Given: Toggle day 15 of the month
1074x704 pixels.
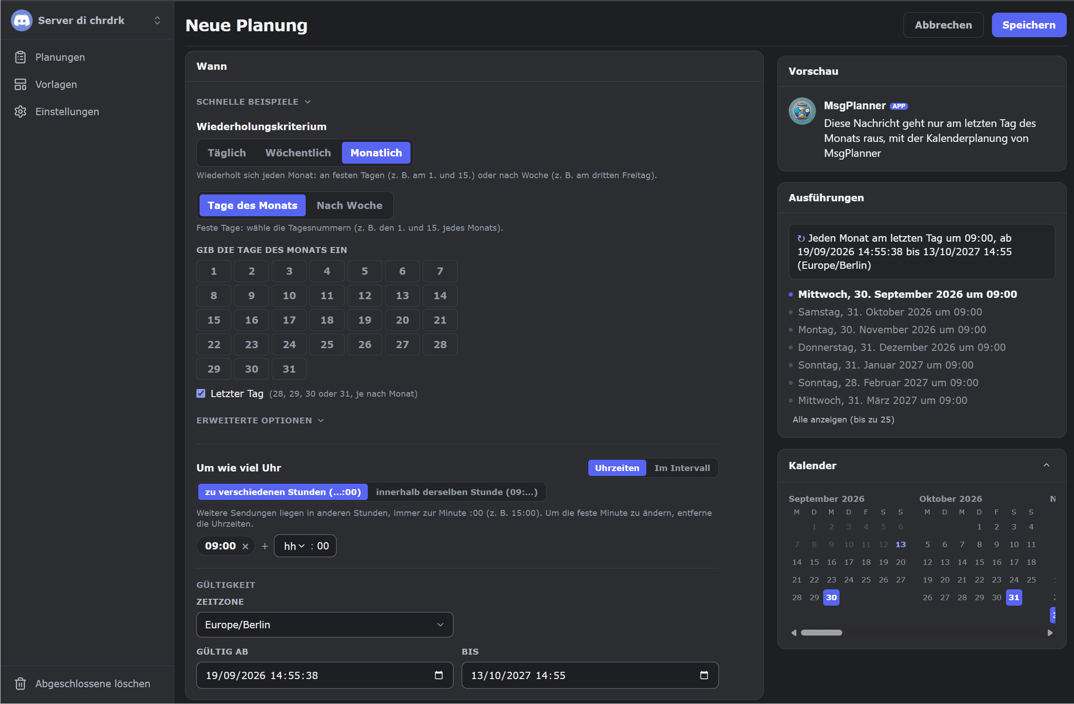Looking at the screenshot, I should [x=214, y=320].
